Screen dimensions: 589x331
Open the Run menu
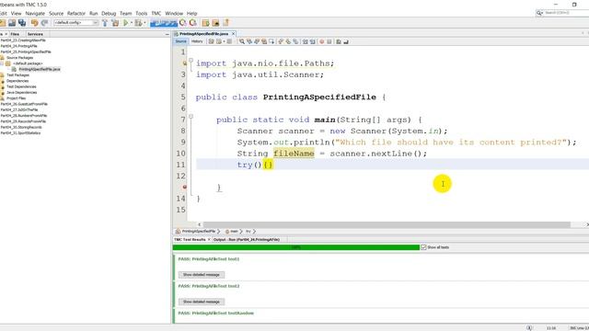coord(94,13)
